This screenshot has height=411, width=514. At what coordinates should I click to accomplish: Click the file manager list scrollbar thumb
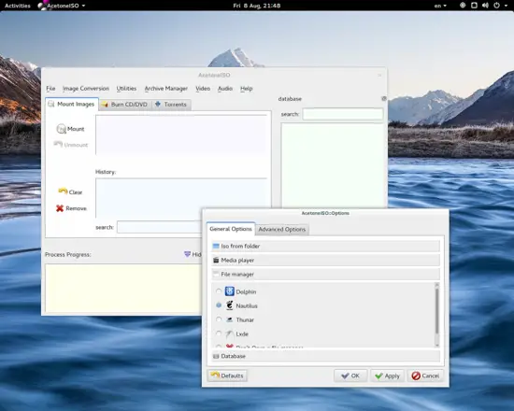tap(436, 311)
